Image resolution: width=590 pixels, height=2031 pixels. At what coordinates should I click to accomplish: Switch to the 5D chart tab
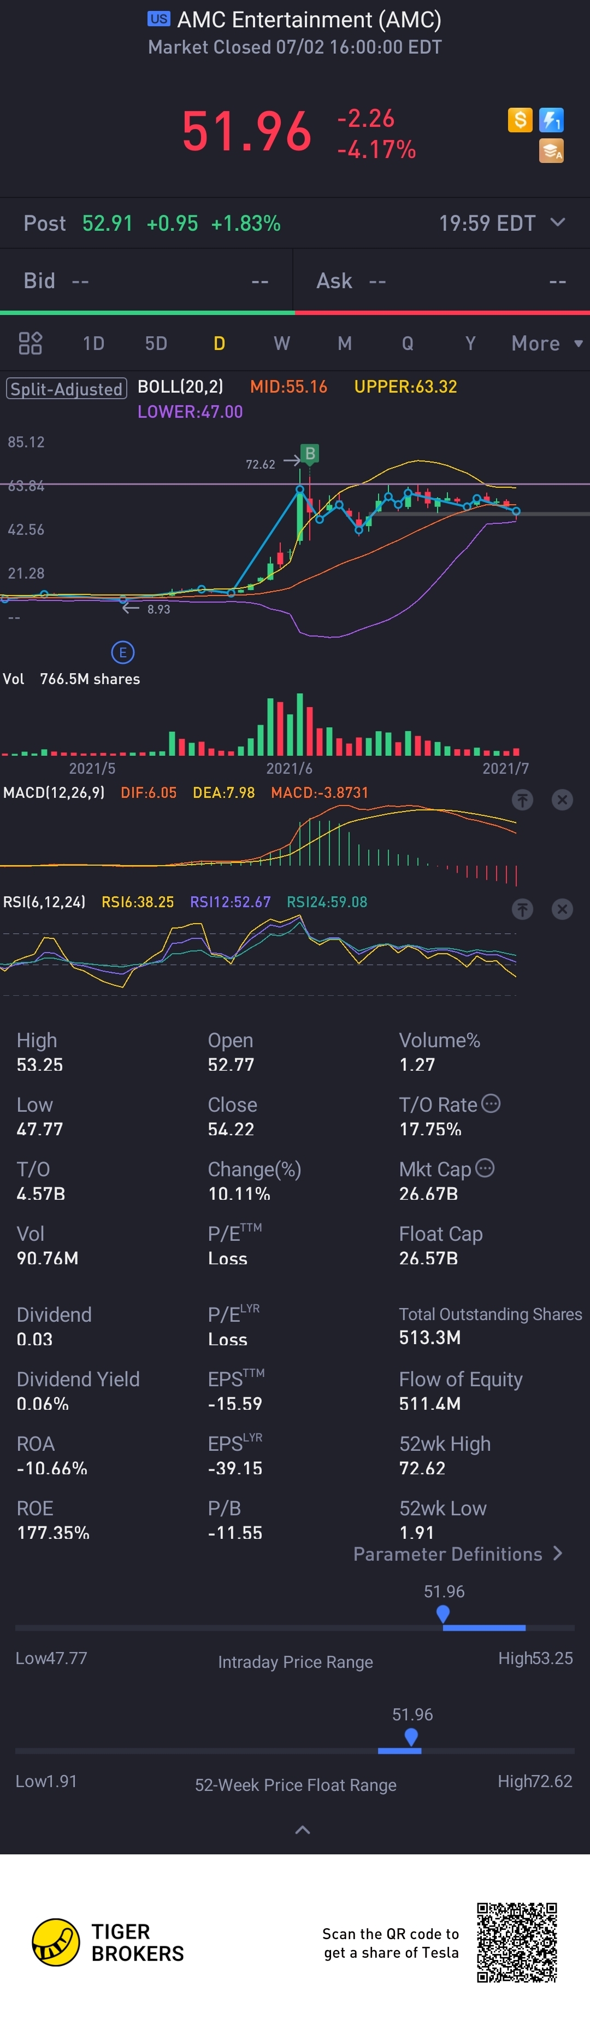pyautogui.click(x=156, y=343)
